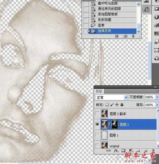Click the link layers chain icon
This screenshot has height=164, width=159.
[x=109, y=150]
